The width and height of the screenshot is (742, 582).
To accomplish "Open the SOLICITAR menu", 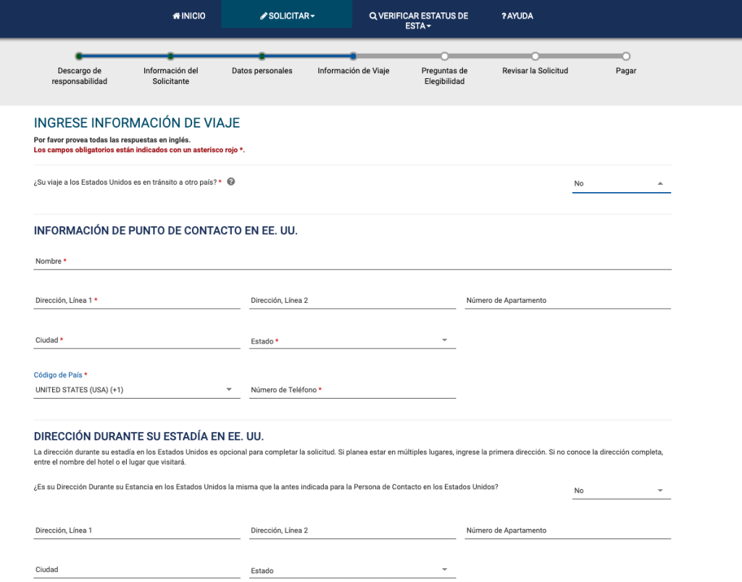I will pos(286,15).
